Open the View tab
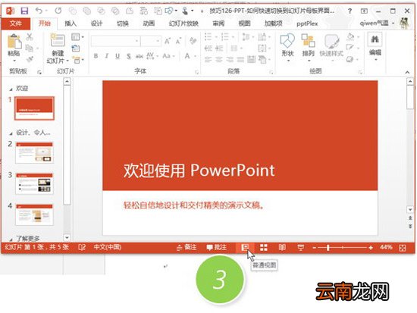The image size is (417, 313). (244, 23)
